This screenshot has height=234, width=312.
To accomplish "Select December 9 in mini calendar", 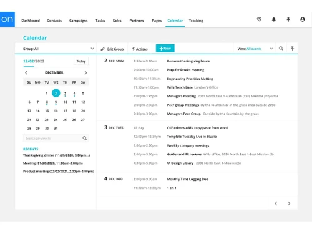I will [56, 102].
